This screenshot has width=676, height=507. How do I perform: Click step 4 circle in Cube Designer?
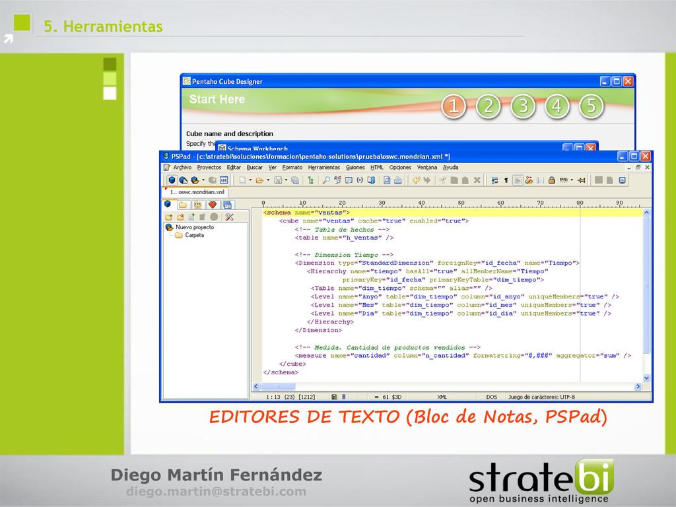click(x=557, y=106)
